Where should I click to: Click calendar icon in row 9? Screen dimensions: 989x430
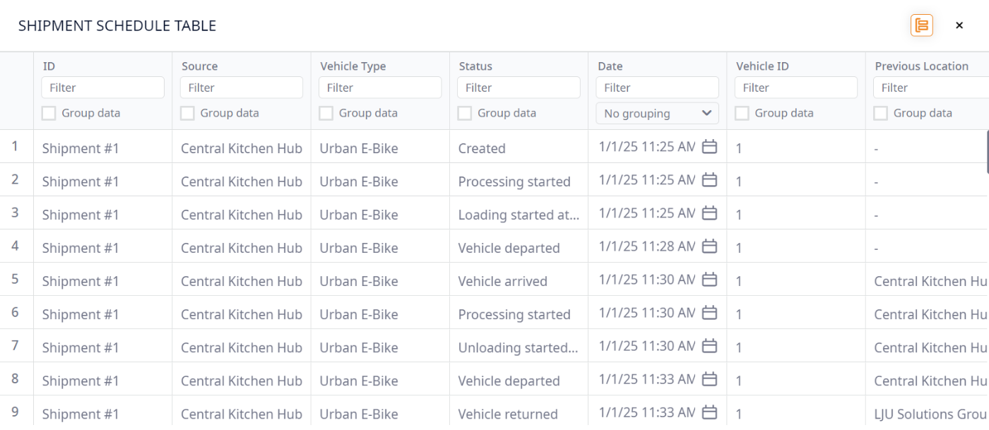709,412
